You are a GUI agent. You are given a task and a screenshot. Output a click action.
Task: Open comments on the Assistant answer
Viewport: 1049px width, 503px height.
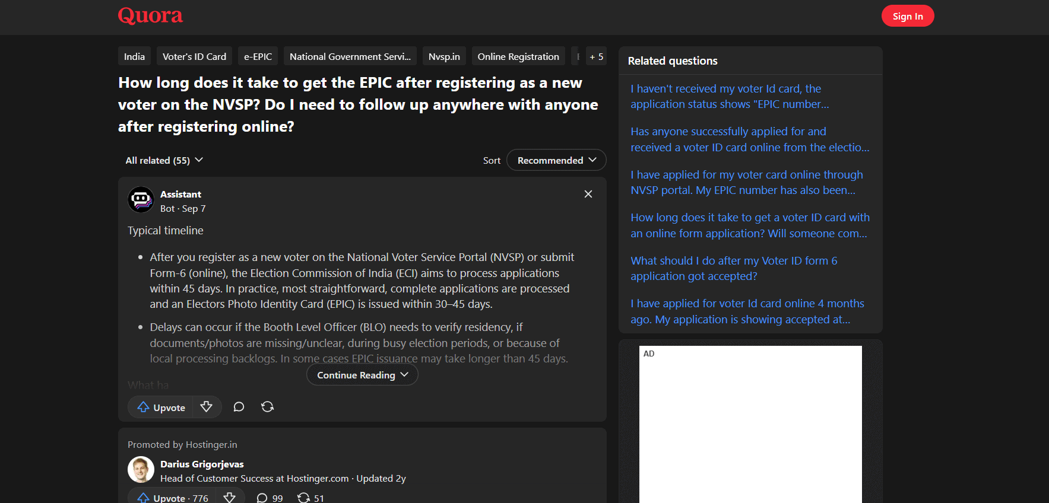239,407
